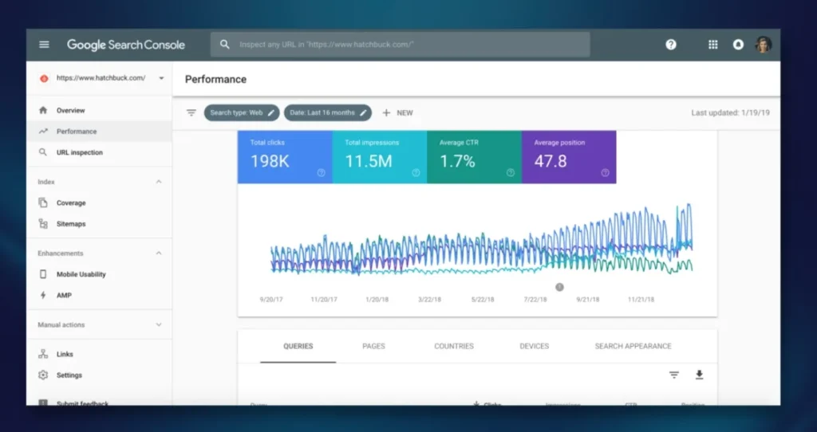The image size is (817, 432).
Task: Add a NEW filter
Action: tap(397, 113)
